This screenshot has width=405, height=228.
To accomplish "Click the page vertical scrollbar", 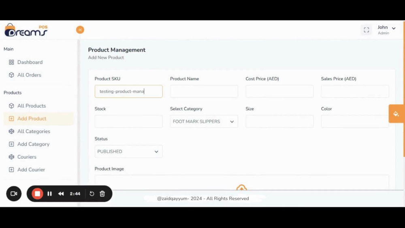I will coord(404,89).
